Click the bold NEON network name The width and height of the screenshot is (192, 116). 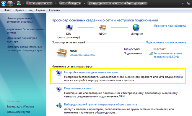tap(74, 51)
